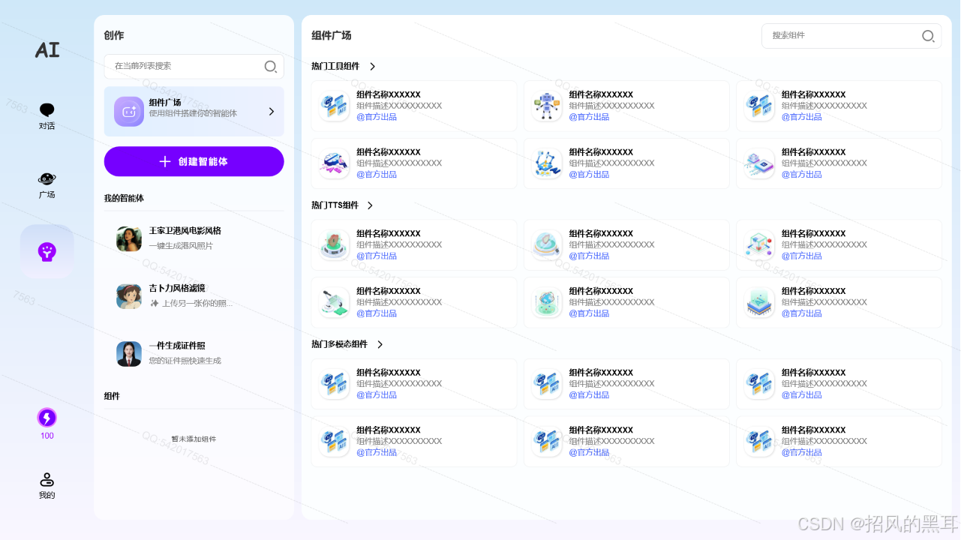
Task: Click the purple 组件广场 robot-face icon
Action: pos(129,112)
